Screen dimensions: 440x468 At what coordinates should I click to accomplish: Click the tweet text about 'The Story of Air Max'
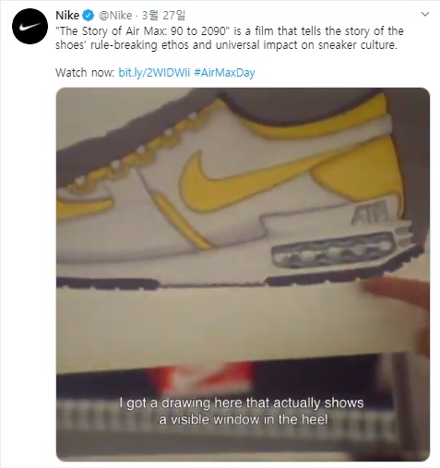(x=230, y=38)
